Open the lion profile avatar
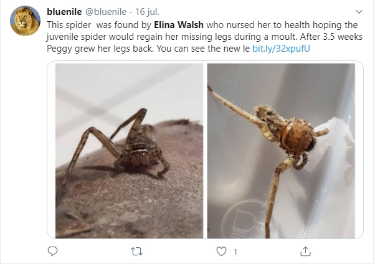 (26, 21)
